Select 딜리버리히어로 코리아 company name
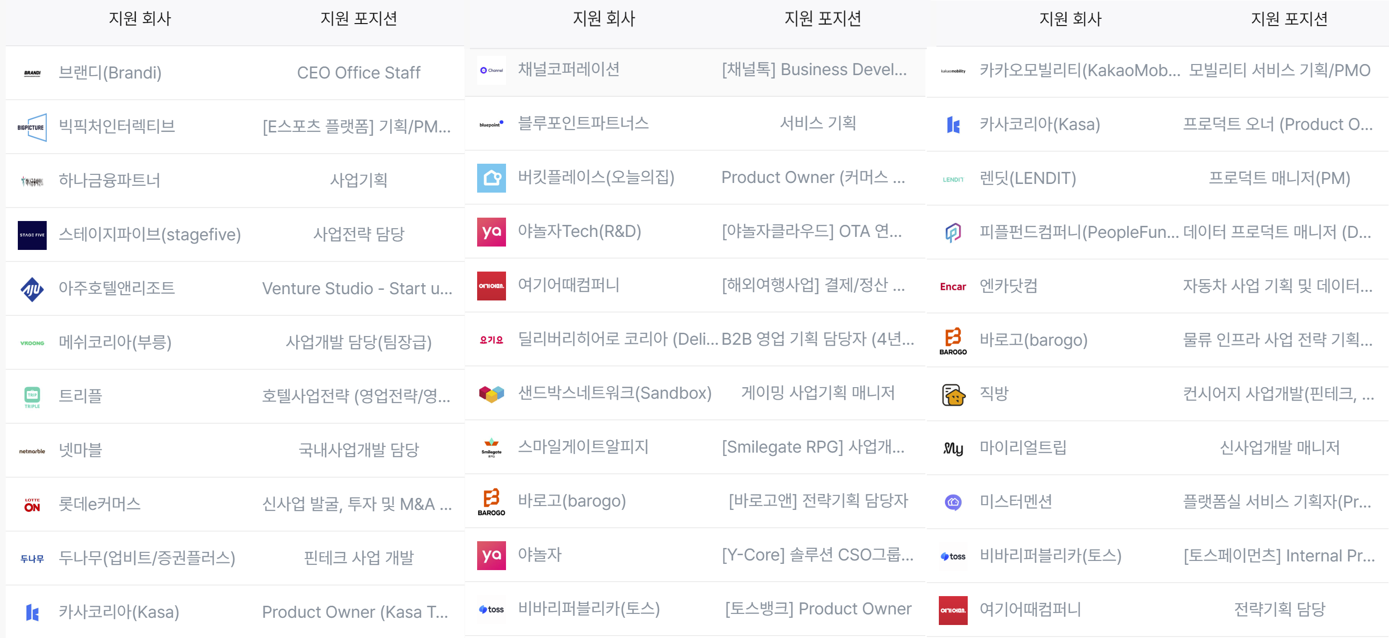Viewport: 1389px width, 638px height. pos(618,339)
